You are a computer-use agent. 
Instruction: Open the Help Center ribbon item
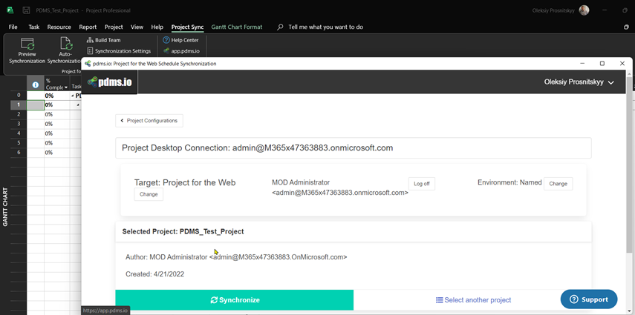point(180,40)
